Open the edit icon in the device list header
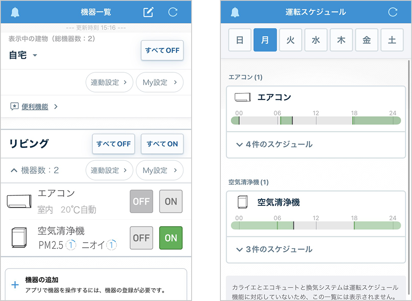Image resolution: width=412 pixels, height=301 pixels. click(x=148, y=12)
